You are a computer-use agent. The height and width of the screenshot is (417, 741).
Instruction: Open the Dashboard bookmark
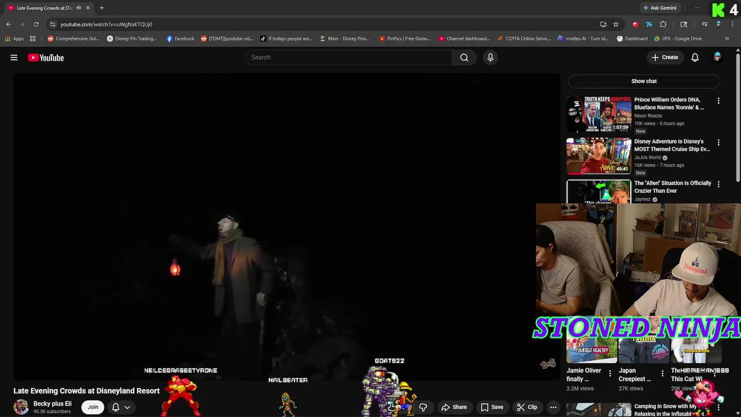coord(632,39)
